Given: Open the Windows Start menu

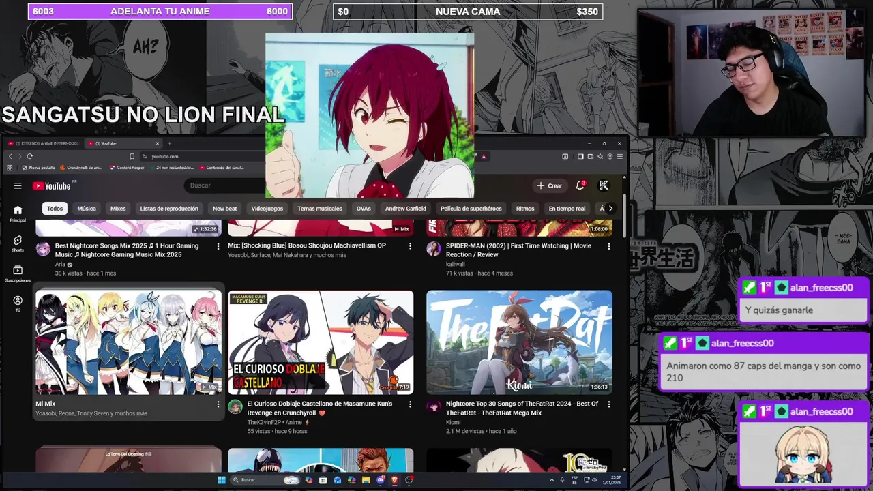Looking at the screenshot, I should pyautogui.click(x=222, y=480).
